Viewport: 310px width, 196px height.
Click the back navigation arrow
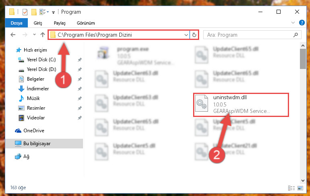[13, 35]
